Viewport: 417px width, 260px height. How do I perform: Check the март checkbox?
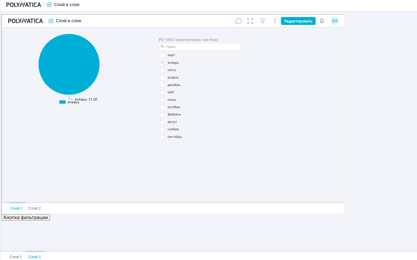tap(163, 55)
